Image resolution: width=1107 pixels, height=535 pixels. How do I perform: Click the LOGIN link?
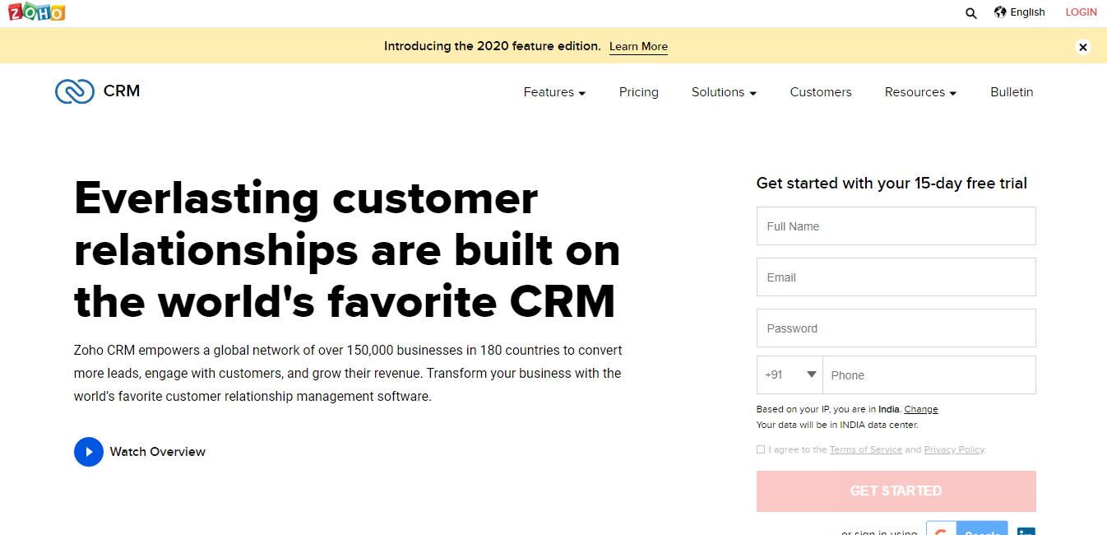1081,12
